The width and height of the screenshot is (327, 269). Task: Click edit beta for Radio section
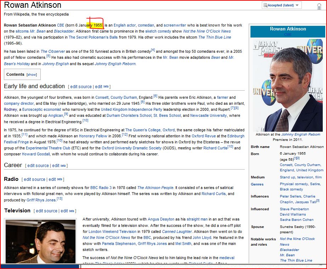55,179
